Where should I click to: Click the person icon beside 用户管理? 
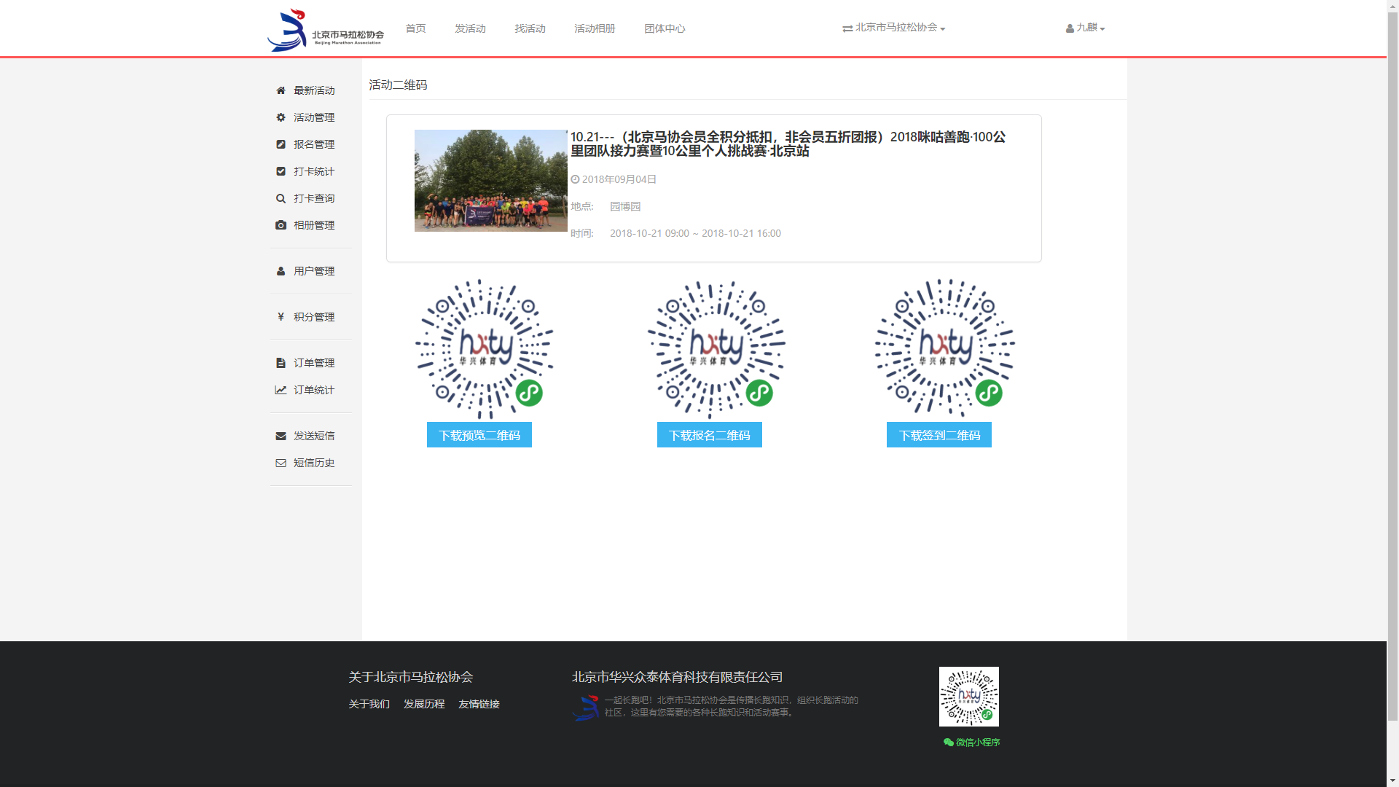(281, 271)
